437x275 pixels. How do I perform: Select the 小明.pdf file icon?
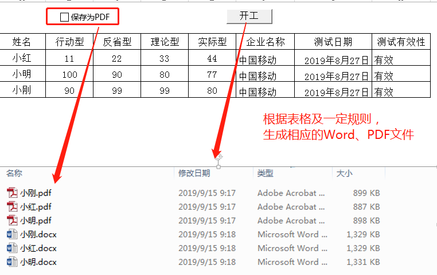(12, 221)
